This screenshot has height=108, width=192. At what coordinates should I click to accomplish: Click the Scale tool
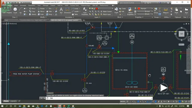[41, 14]
